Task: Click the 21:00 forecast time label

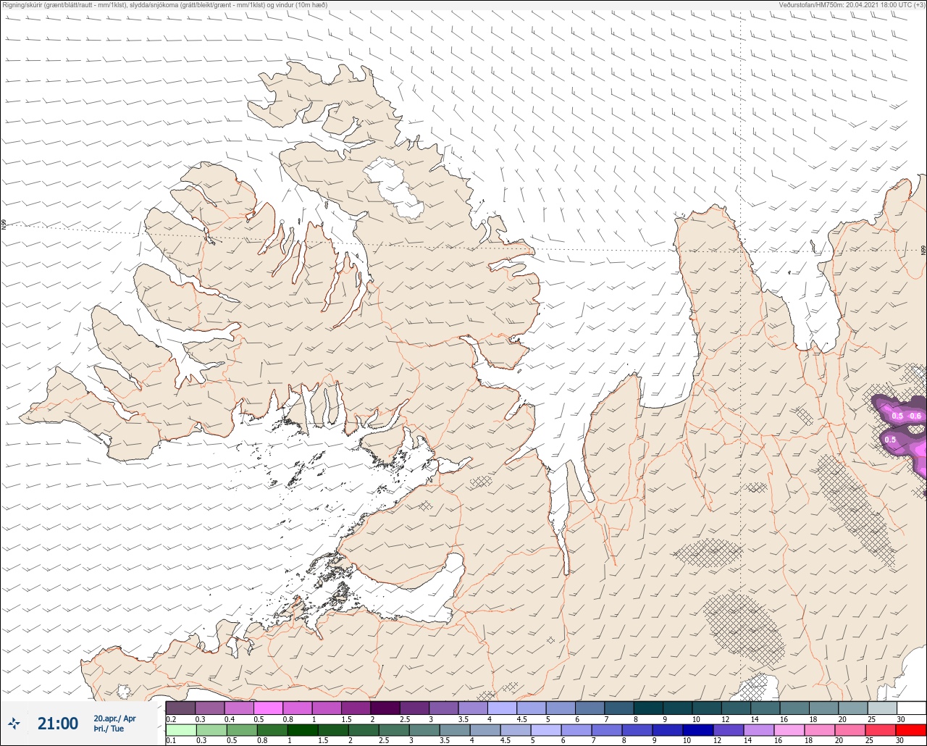Action: coord(58,724)
